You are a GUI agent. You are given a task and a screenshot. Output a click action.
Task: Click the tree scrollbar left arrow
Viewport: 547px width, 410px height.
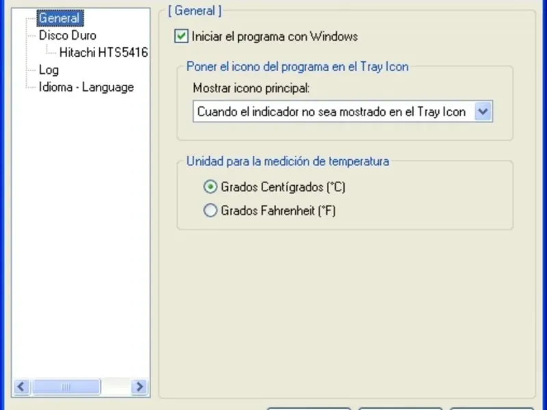pos(22,387)
